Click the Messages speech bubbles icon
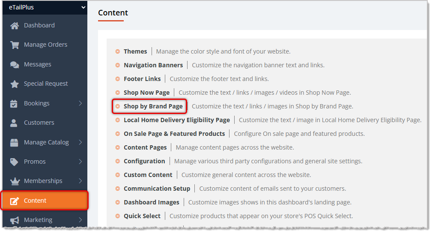Screen dimensions: 432x234 pyautogui.click(x=15, y=65)
